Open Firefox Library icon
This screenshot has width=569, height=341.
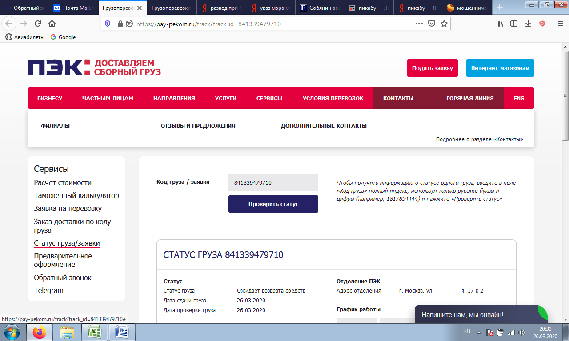pyautogui.click(x=500, y=24)
